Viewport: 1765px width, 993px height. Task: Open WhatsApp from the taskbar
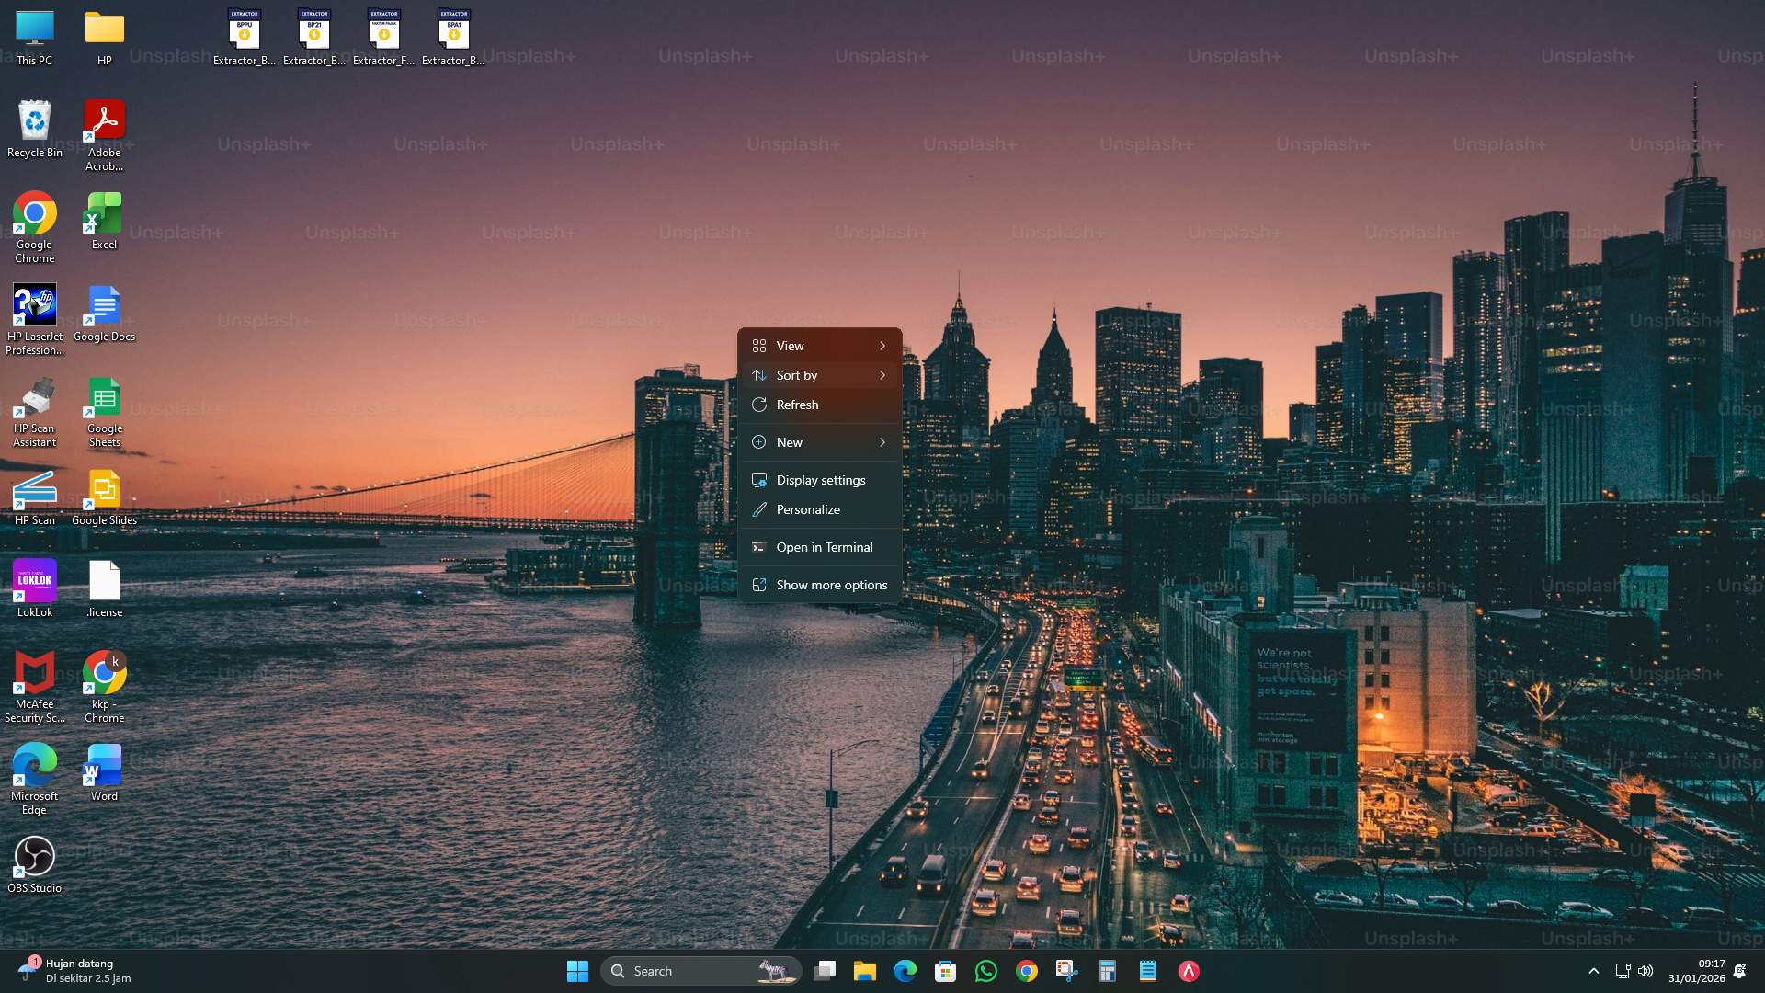click(985, 970)
